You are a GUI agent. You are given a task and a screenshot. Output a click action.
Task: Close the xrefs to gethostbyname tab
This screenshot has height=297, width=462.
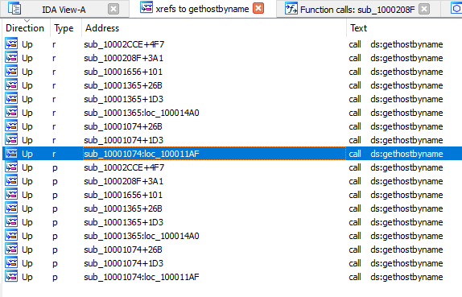pos(258,8)
